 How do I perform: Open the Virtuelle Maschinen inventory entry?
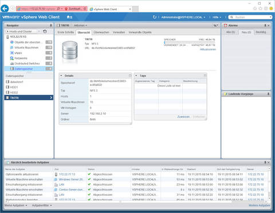pos(26,48)
